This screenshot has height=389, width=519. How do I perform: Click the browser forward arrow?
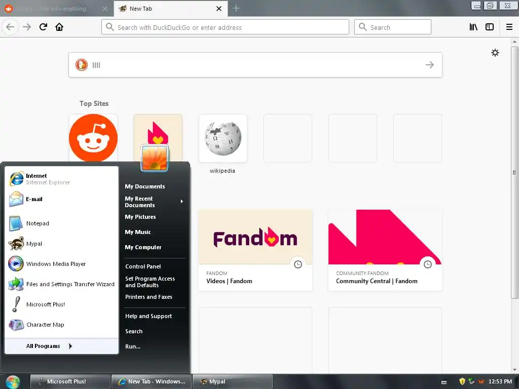point(27,27)
